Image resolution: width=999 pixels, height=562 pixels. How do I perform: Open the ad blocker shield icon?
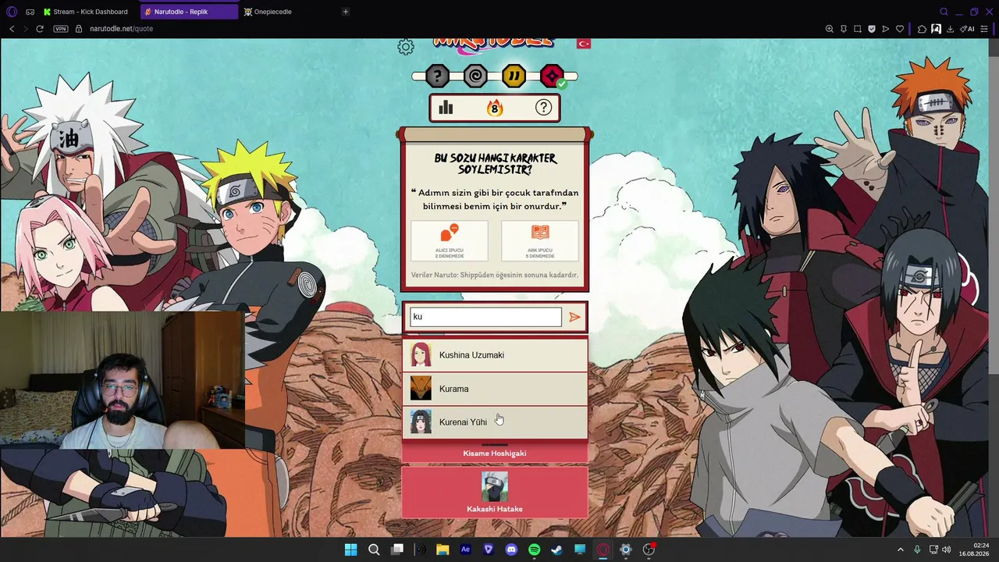click(872, 29)
